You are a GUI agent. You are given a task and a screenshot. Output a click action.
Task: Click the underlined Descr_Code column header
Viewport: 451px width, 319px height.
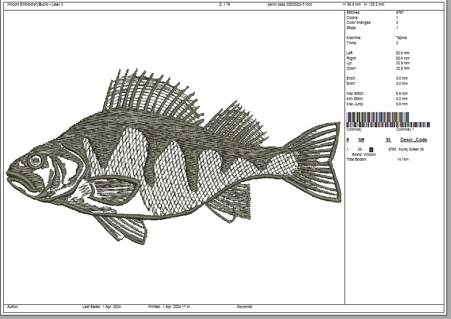(413, 140)
